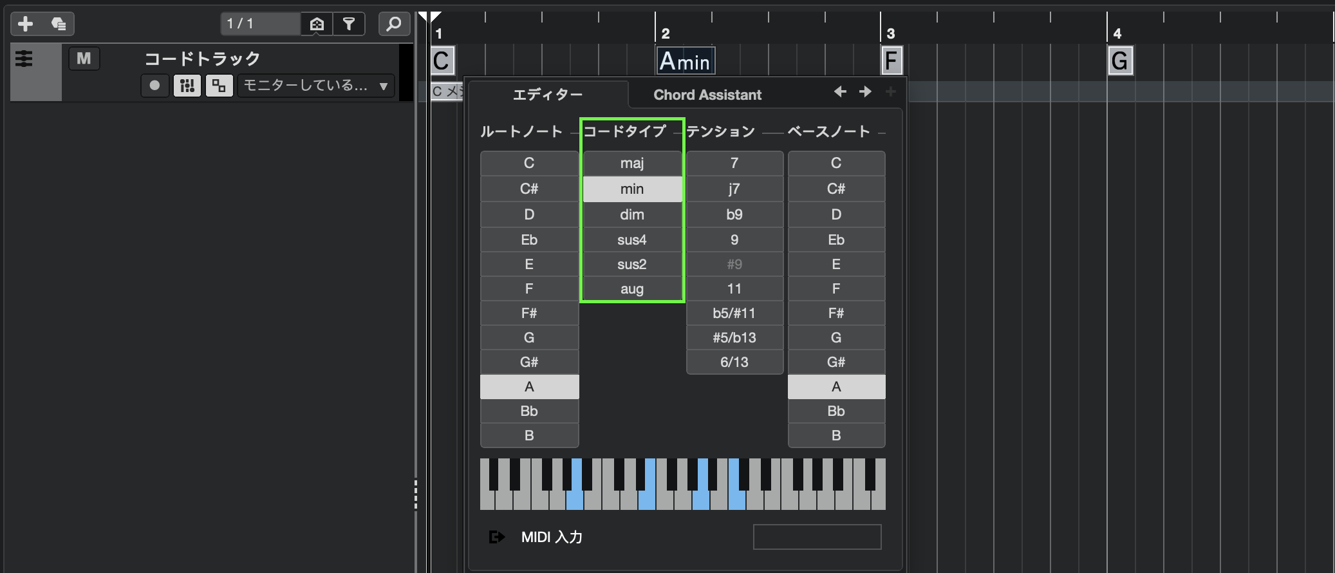This screenshot has width=1335, height=573.
Task: Click the empty MIDI input field
Action: click(x=817, y=537)
